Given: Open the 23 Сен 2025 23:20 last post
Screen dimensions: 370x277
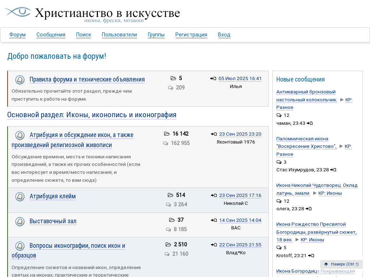Looking at the screenshot, I should click(240, 134).
